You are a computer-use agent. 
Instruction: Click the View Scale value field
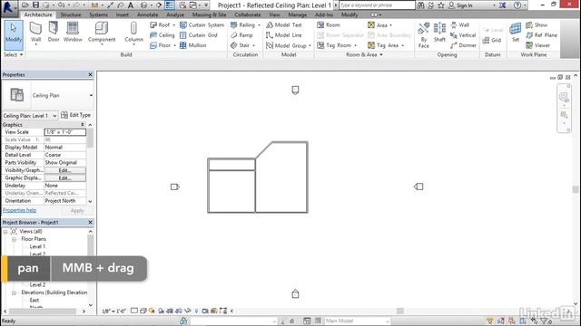tap(64, 132)
